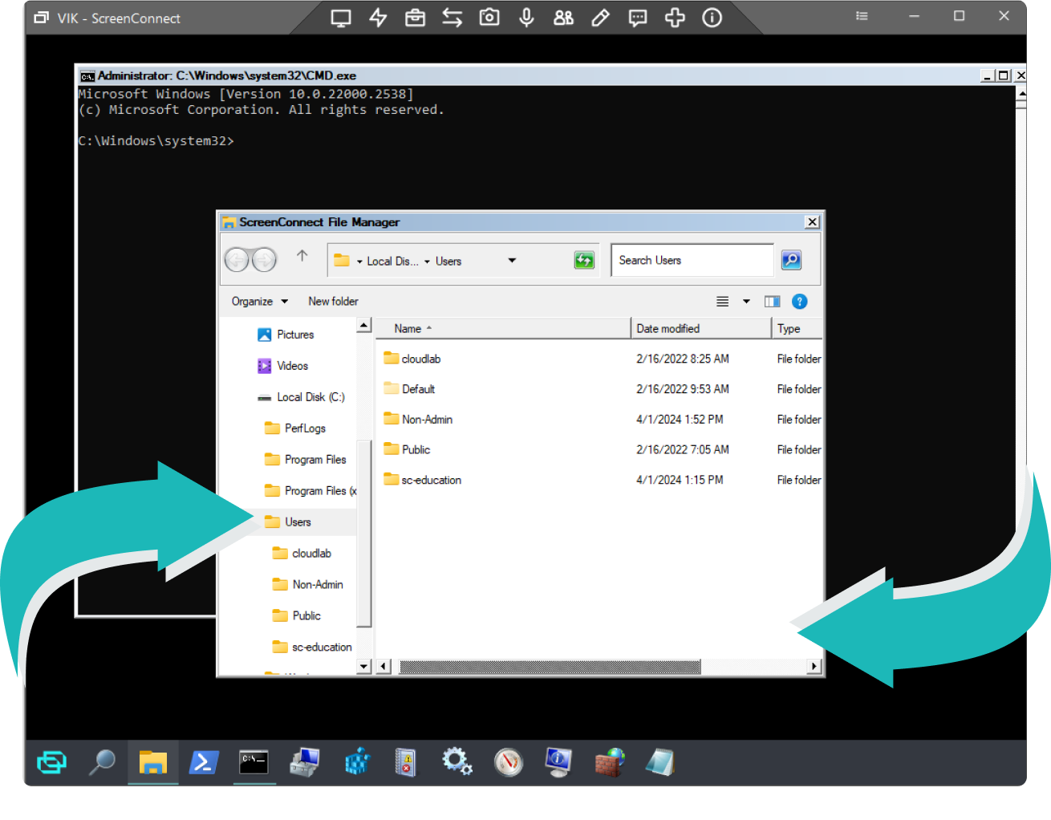Click the tree pane scroll up arrow

pyautogui.click(x=364, y=325)
